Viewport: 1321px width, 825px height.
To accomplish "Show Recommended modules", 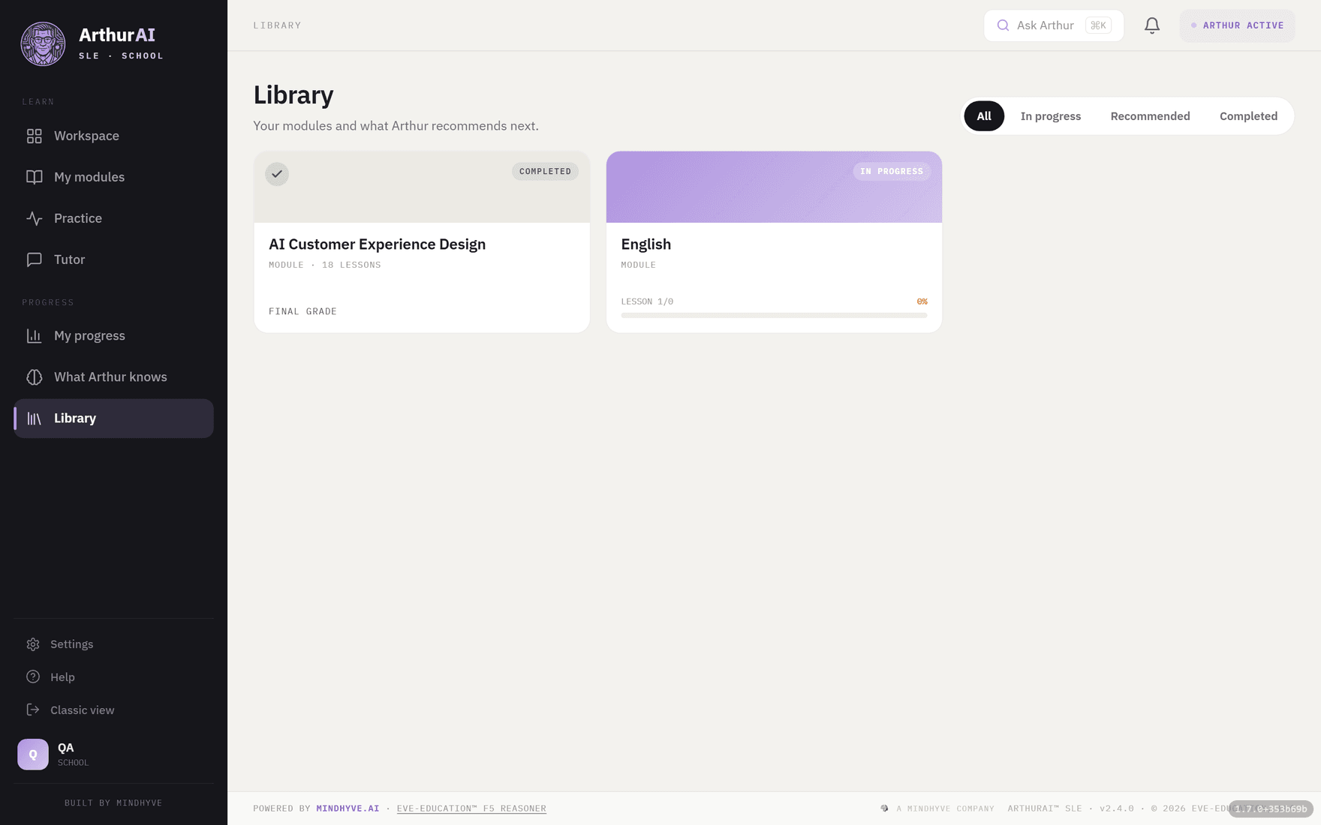I will point(1150,116).
